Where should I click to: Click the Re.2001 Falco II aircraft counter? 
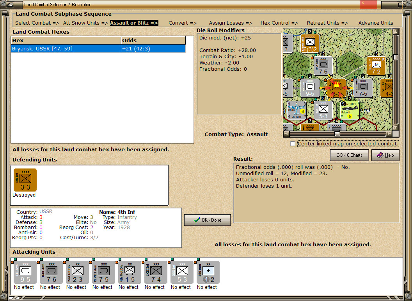tap(350, 110)
